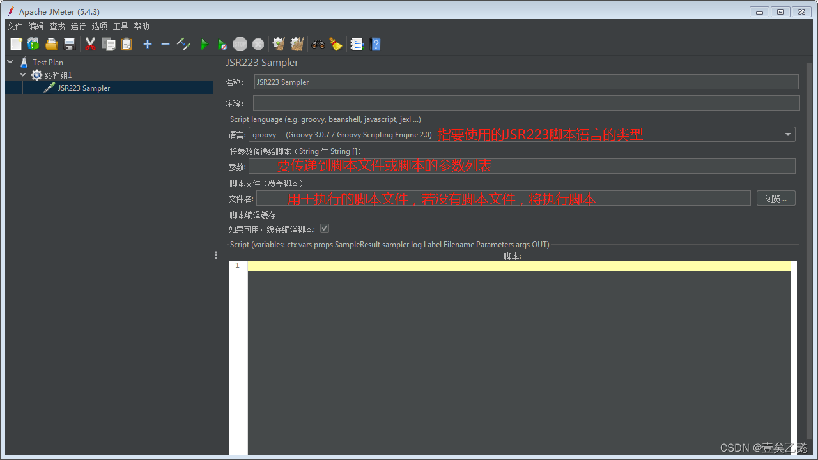Open the 帮助 documentation via question mark icon
Viewport: 818px width, 460px height.
coord(375,44)
